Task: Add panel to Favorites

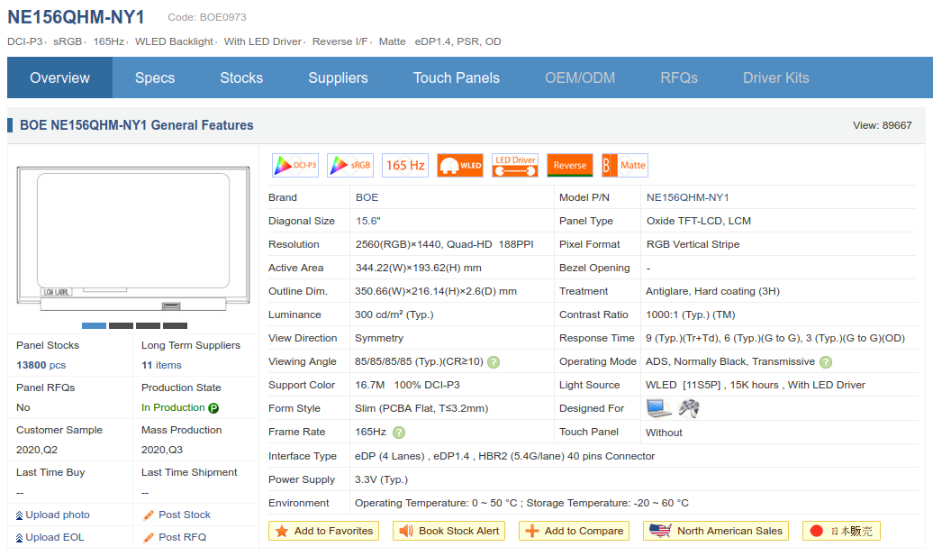Action: pyautogui.click(x=323, y=531)
